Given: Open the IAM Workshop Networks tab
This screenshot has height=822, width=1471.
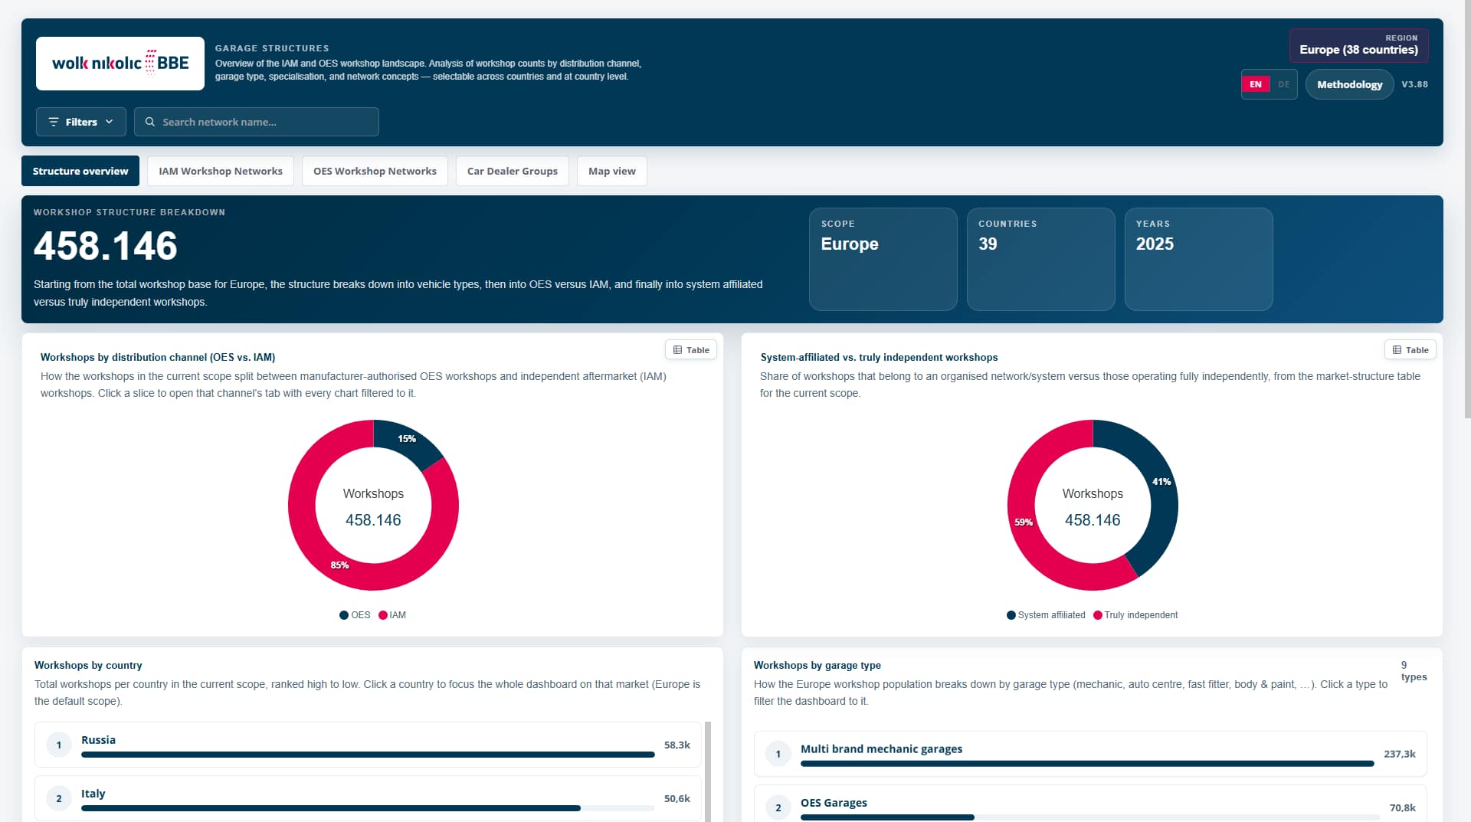Looking at the screenshot, I should (221, 171).
